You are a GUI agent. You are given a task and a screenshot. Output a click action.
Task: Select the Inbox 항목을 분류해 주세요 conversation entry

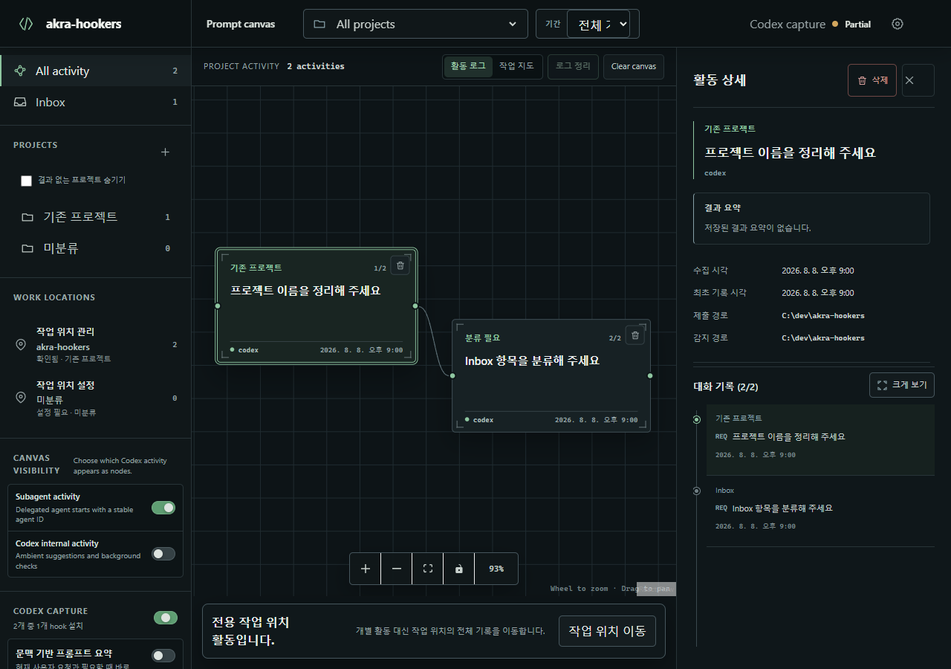tap(820, 511)
